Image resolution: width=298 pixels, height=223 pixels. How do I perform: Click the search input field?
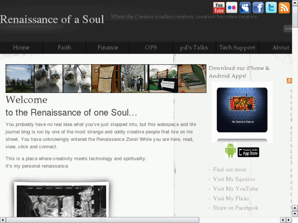[x=288, y=29]
